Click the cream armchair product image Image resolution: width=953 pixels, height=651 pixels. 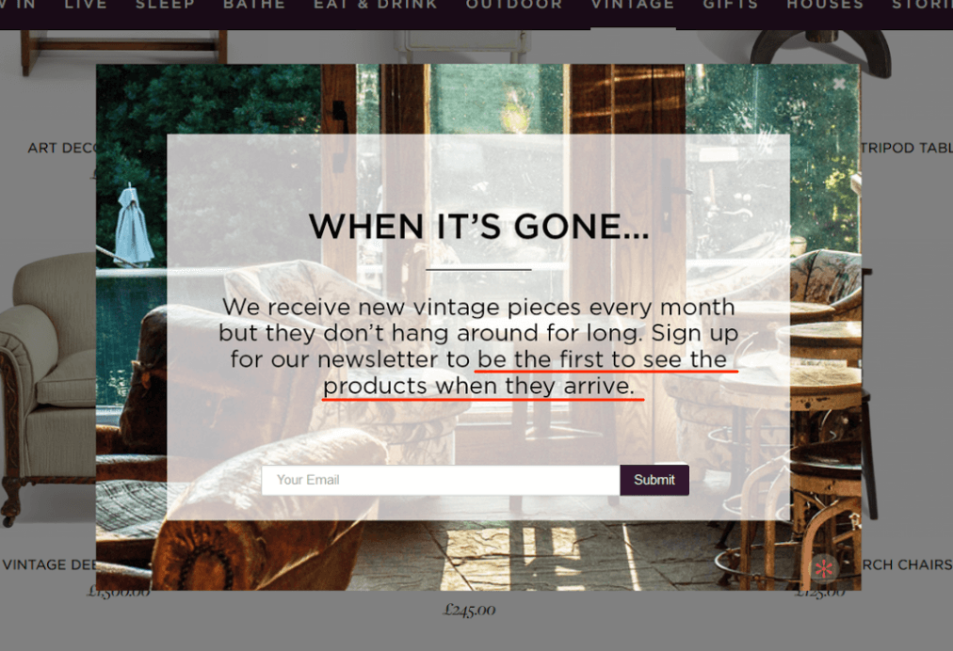(47, 389)
